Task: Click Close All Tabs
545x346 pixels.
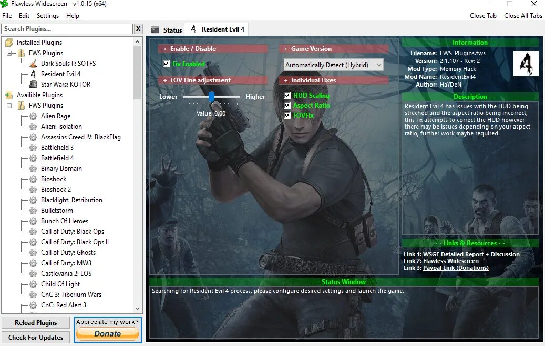Action: pos(523,16)
